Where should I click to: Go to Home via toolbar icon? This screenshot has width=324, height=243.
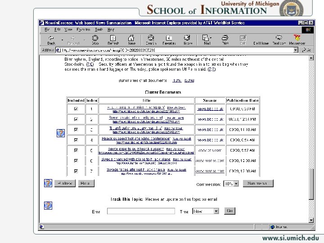point(131,40)
